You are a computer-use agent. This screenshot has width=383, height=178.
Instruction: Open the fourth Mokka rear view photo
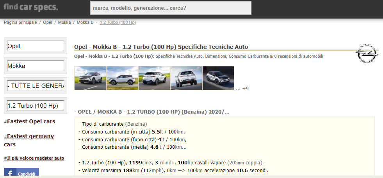[186, 78]
